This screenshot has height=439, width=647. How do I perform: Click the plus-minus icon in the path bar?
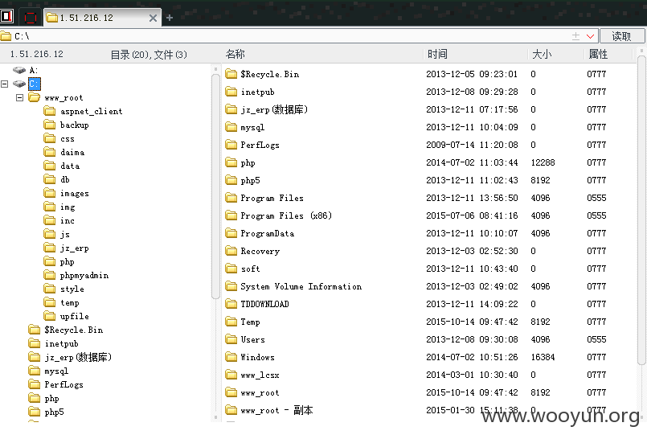tap(575, 36)
